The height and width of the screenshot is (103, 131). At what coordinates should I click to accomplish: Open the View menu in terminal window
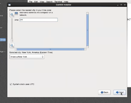[x=42, y=2]
